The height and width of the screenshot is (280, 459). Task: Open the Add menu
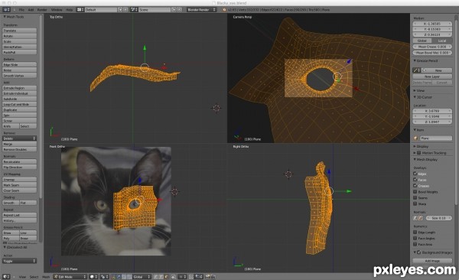click(31, 10)
